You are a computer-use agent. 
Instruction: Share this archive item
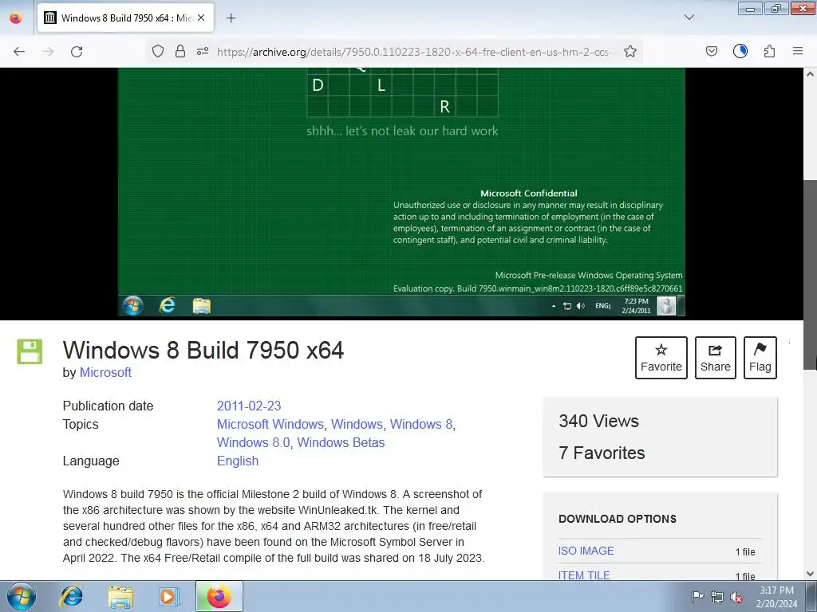click(716, 358)
